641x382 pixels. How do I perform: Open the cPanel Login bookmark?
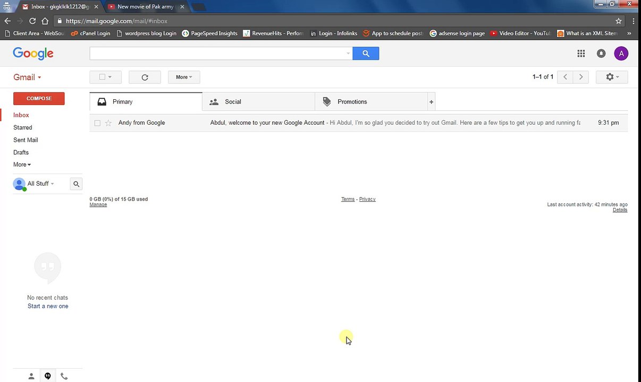pos(90,33)
